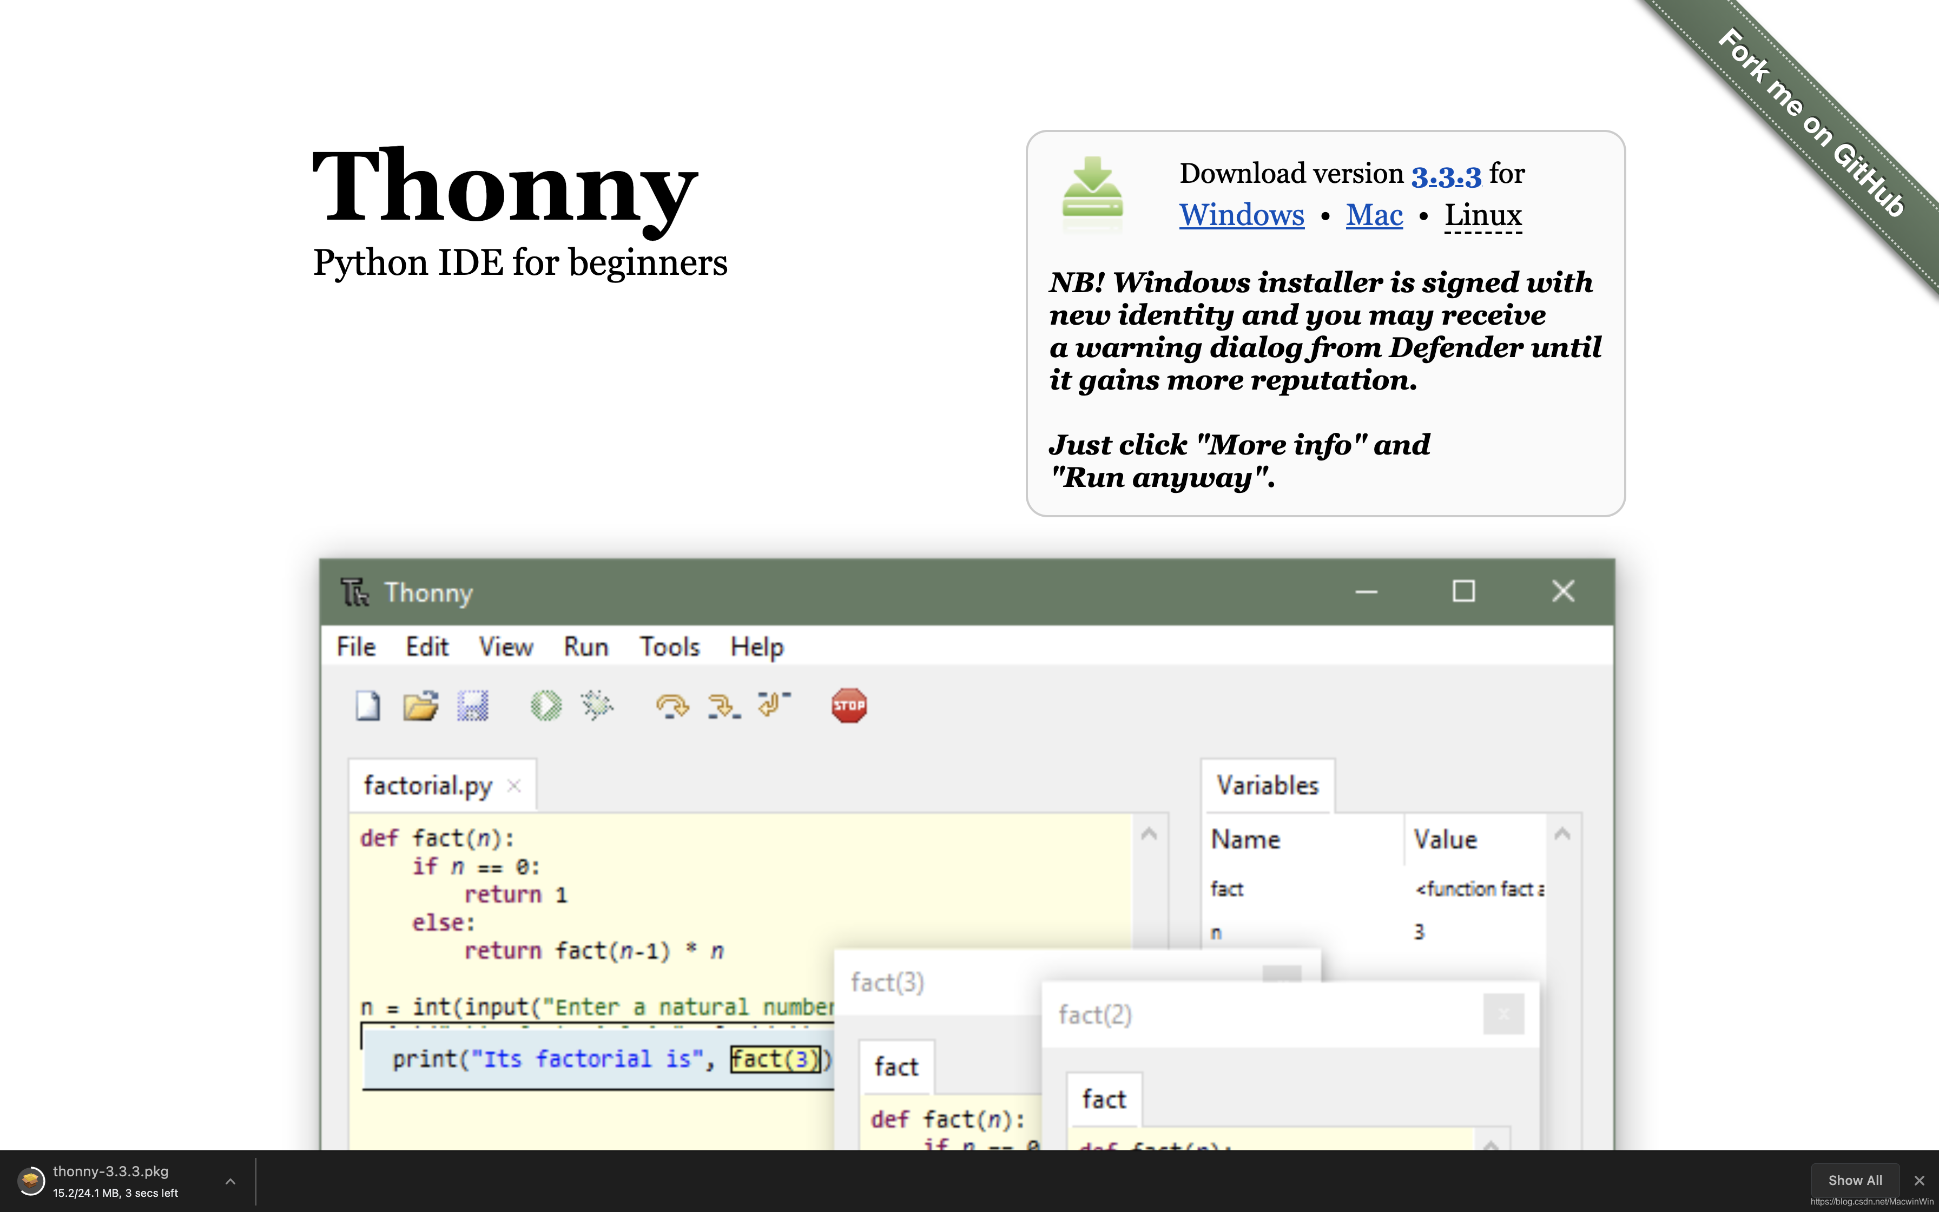Screen dimensions: 1939x1212
Task: Click the green Run script icon
Action: pyautogui.click(x=546, y=706)
